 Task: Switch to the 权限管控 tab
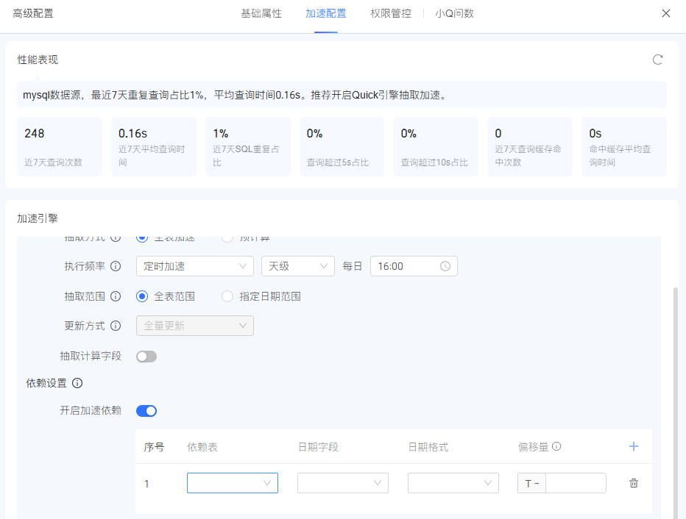tap(391, 13)
